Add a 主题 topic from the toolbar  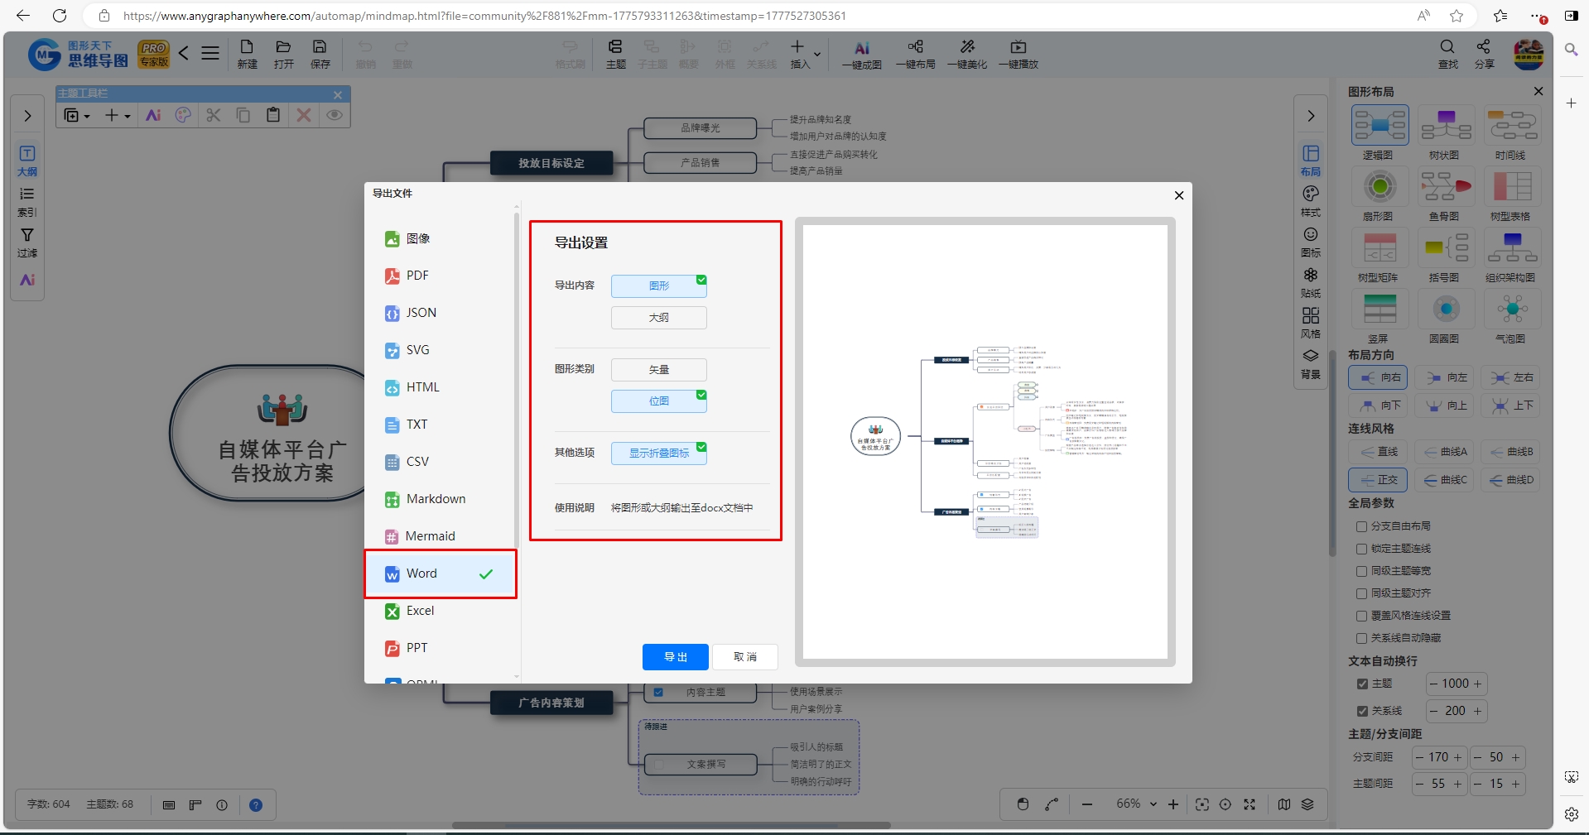[x=615, y=54]
